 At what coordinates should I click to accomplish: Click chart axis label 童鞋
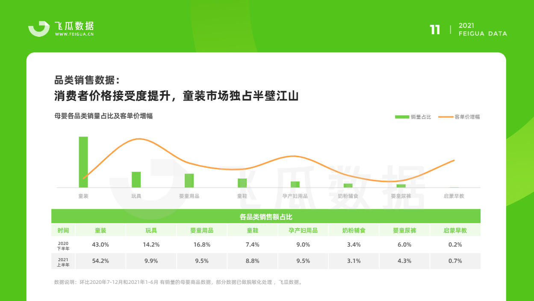click(x=242, y=196)
